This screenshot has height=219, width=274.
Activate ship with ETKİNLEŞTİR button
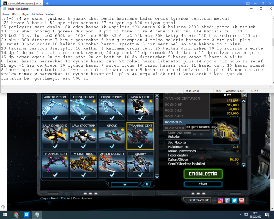tap(203, 174)
